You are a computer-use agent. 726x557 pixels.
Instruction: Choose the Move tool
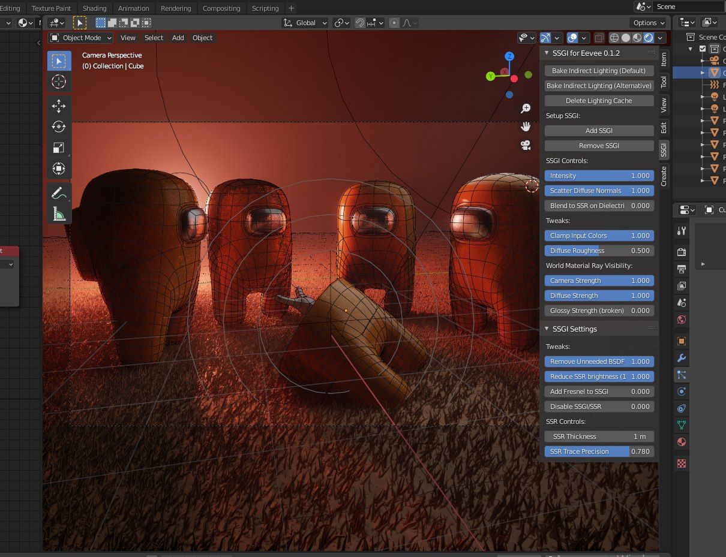(59, 107)
